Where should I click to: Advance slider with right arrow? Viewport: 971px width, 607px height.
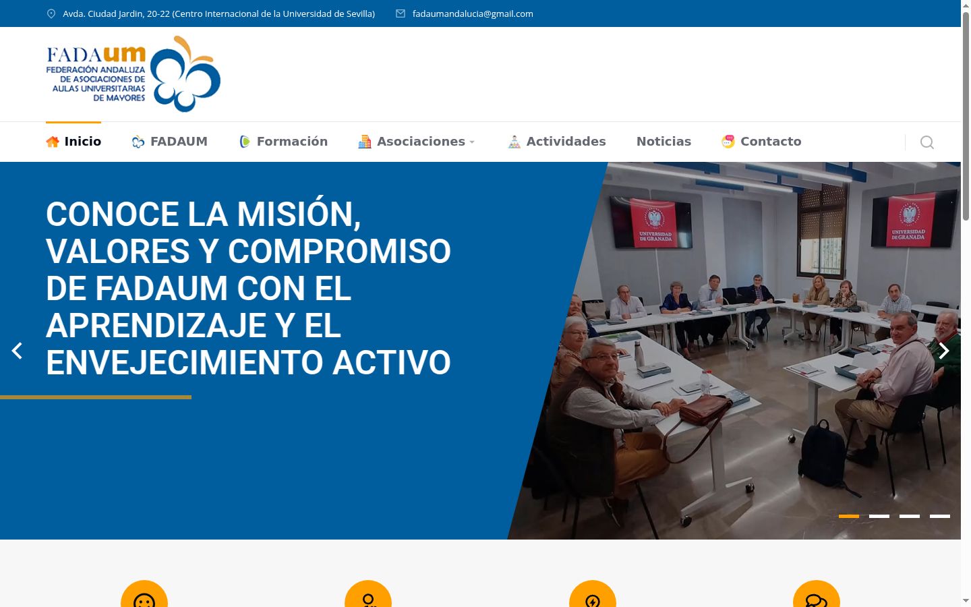(944, 351)
